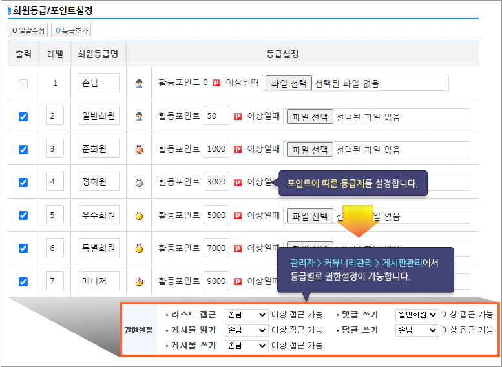Uncheck the 일반회원 output checkbox
The height and width of the screenshot is (367, 502).
point(23,117)
